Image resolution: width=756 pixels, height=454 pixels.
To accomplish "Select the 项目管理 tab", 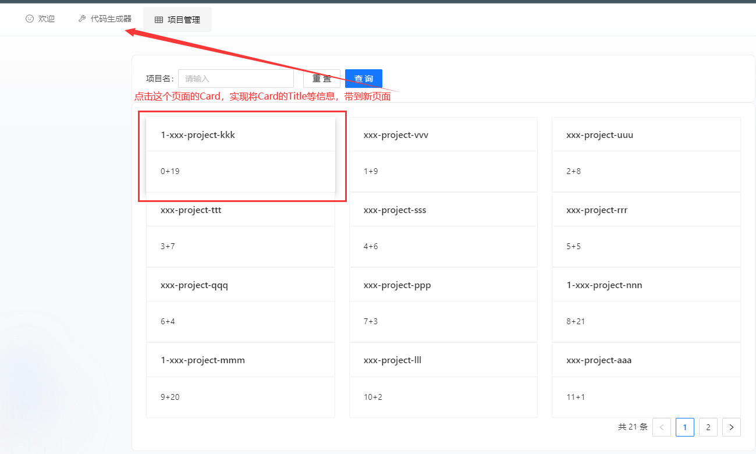I will pyautogui.click(x=178, y=20).
